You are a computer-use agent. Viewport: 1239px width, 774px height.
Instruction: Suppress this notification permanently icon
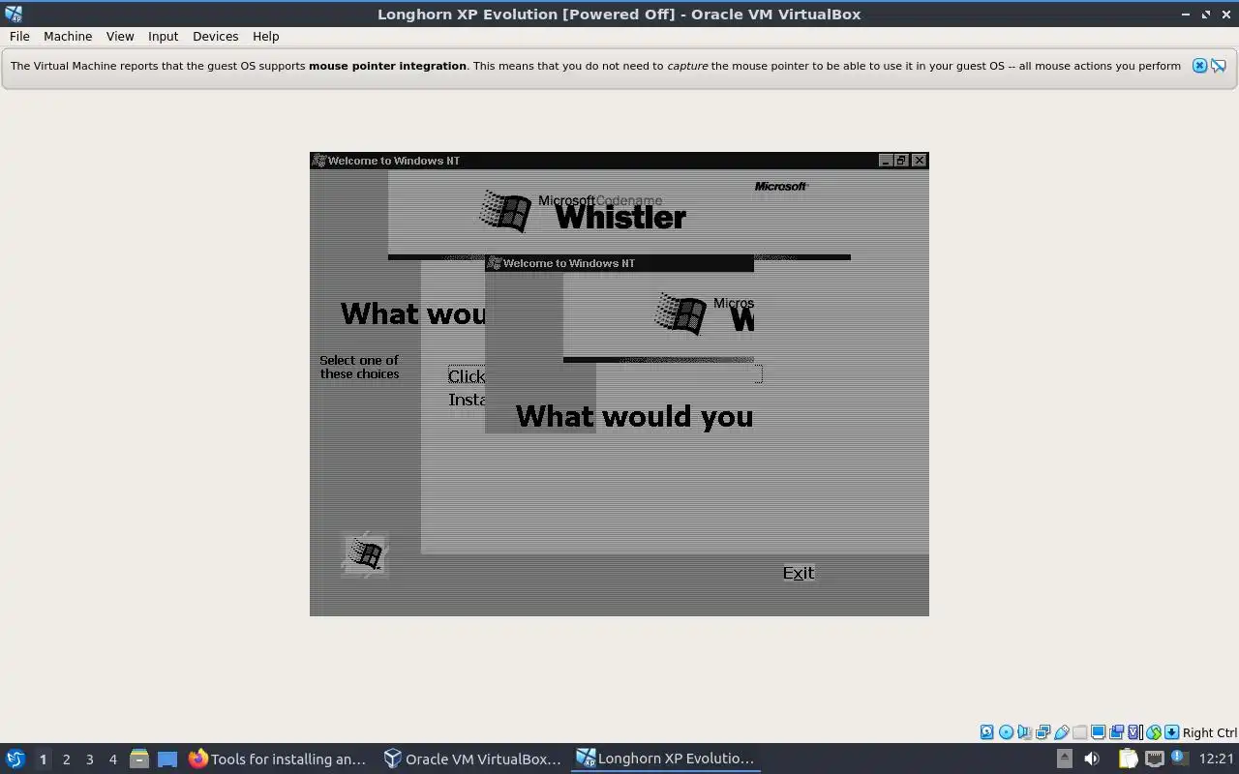click(x=1219, y=66)
